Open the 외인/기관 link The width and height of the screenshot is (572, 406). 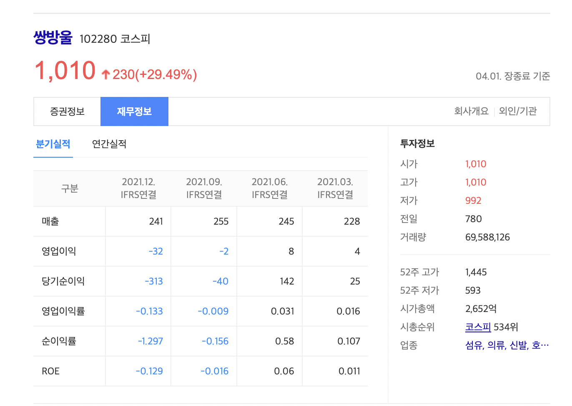518,111
